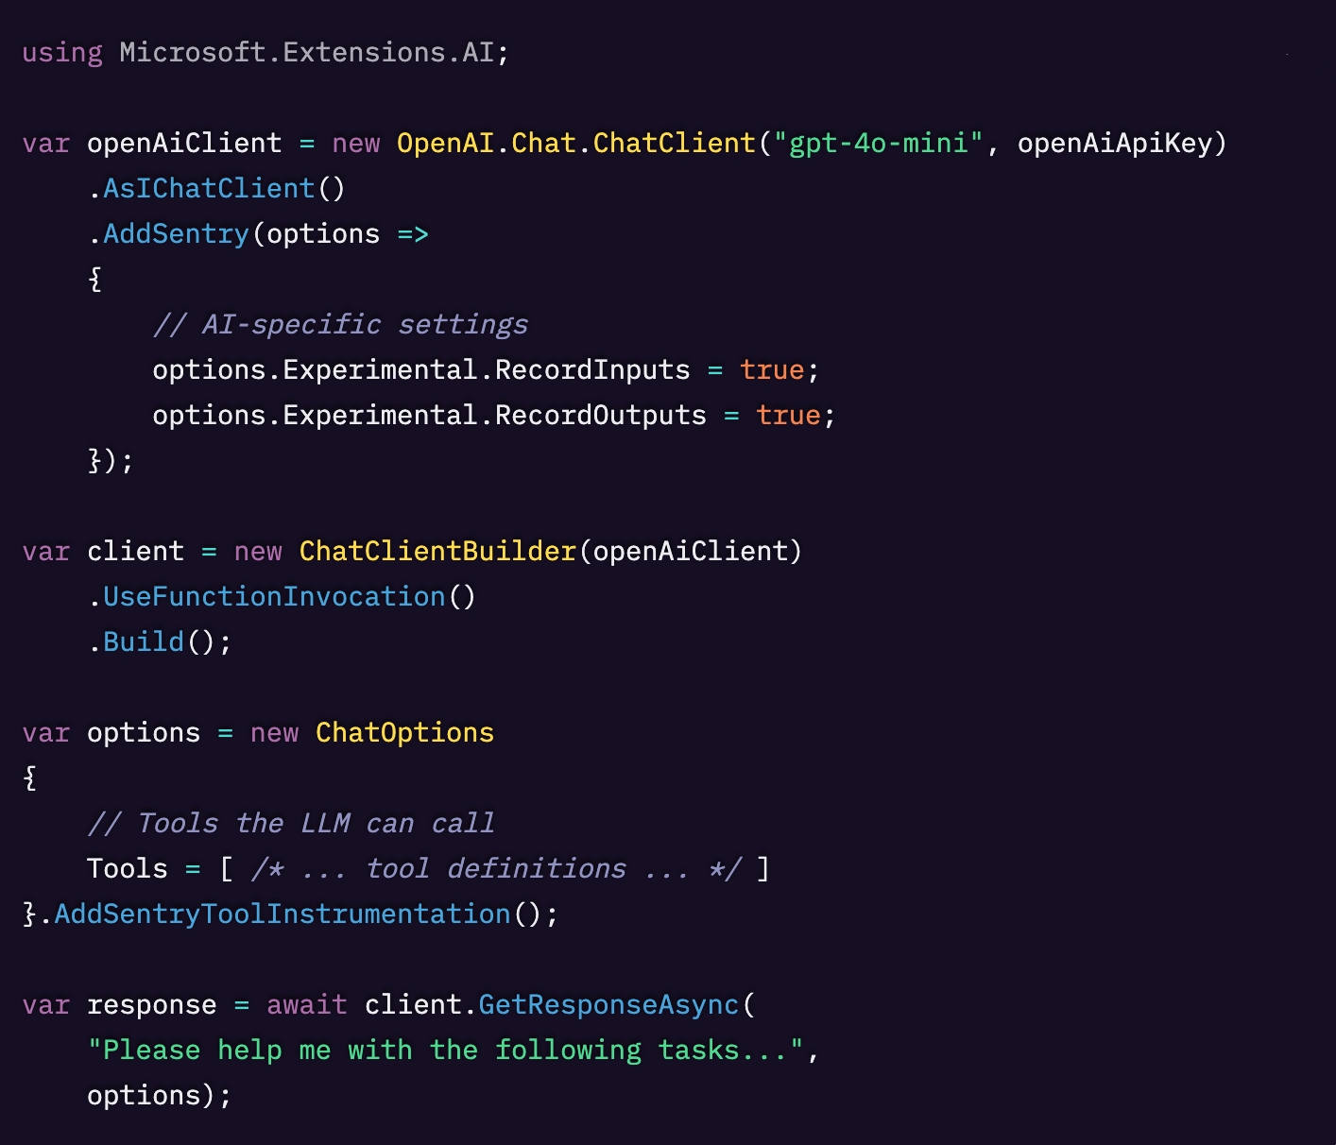This screenshot has width=1336, height=1145.
Task: Click the await keyword
Action: pos(306,1005)
